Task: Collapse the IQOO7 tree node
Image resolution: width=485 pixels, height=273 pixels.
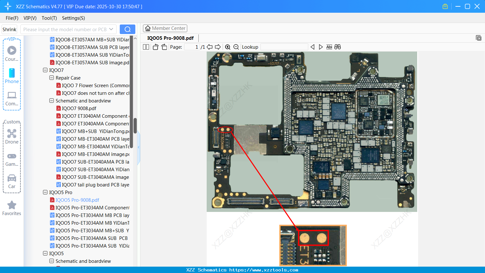Action: point(45,70)
